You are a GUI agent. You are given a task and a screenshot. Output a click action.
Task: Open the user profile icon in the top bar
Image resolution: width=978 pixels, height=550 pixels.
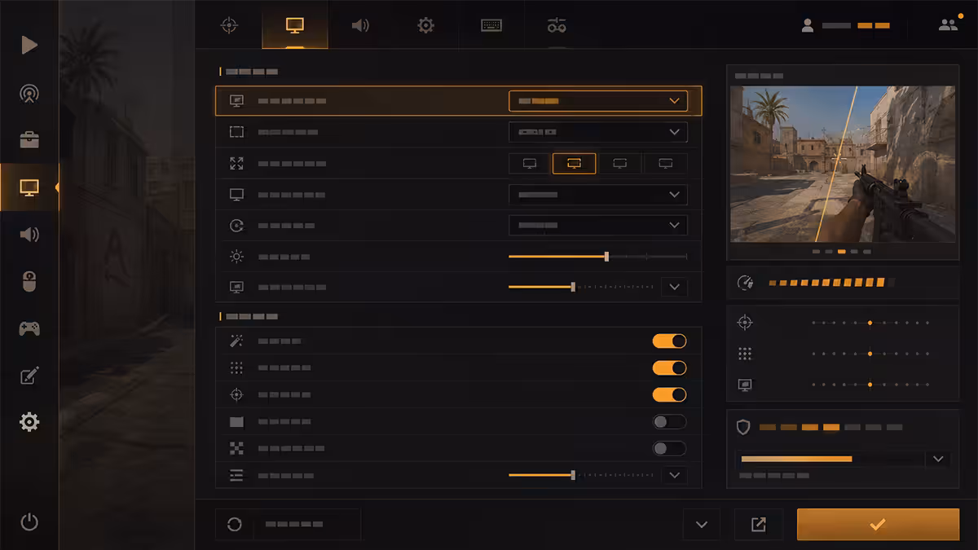(808, 25)
